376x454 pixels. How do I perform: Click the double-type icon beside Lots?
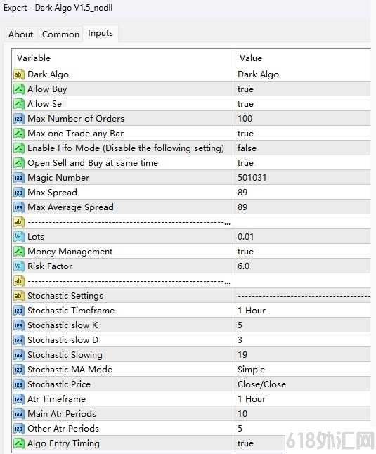(18, 237)
